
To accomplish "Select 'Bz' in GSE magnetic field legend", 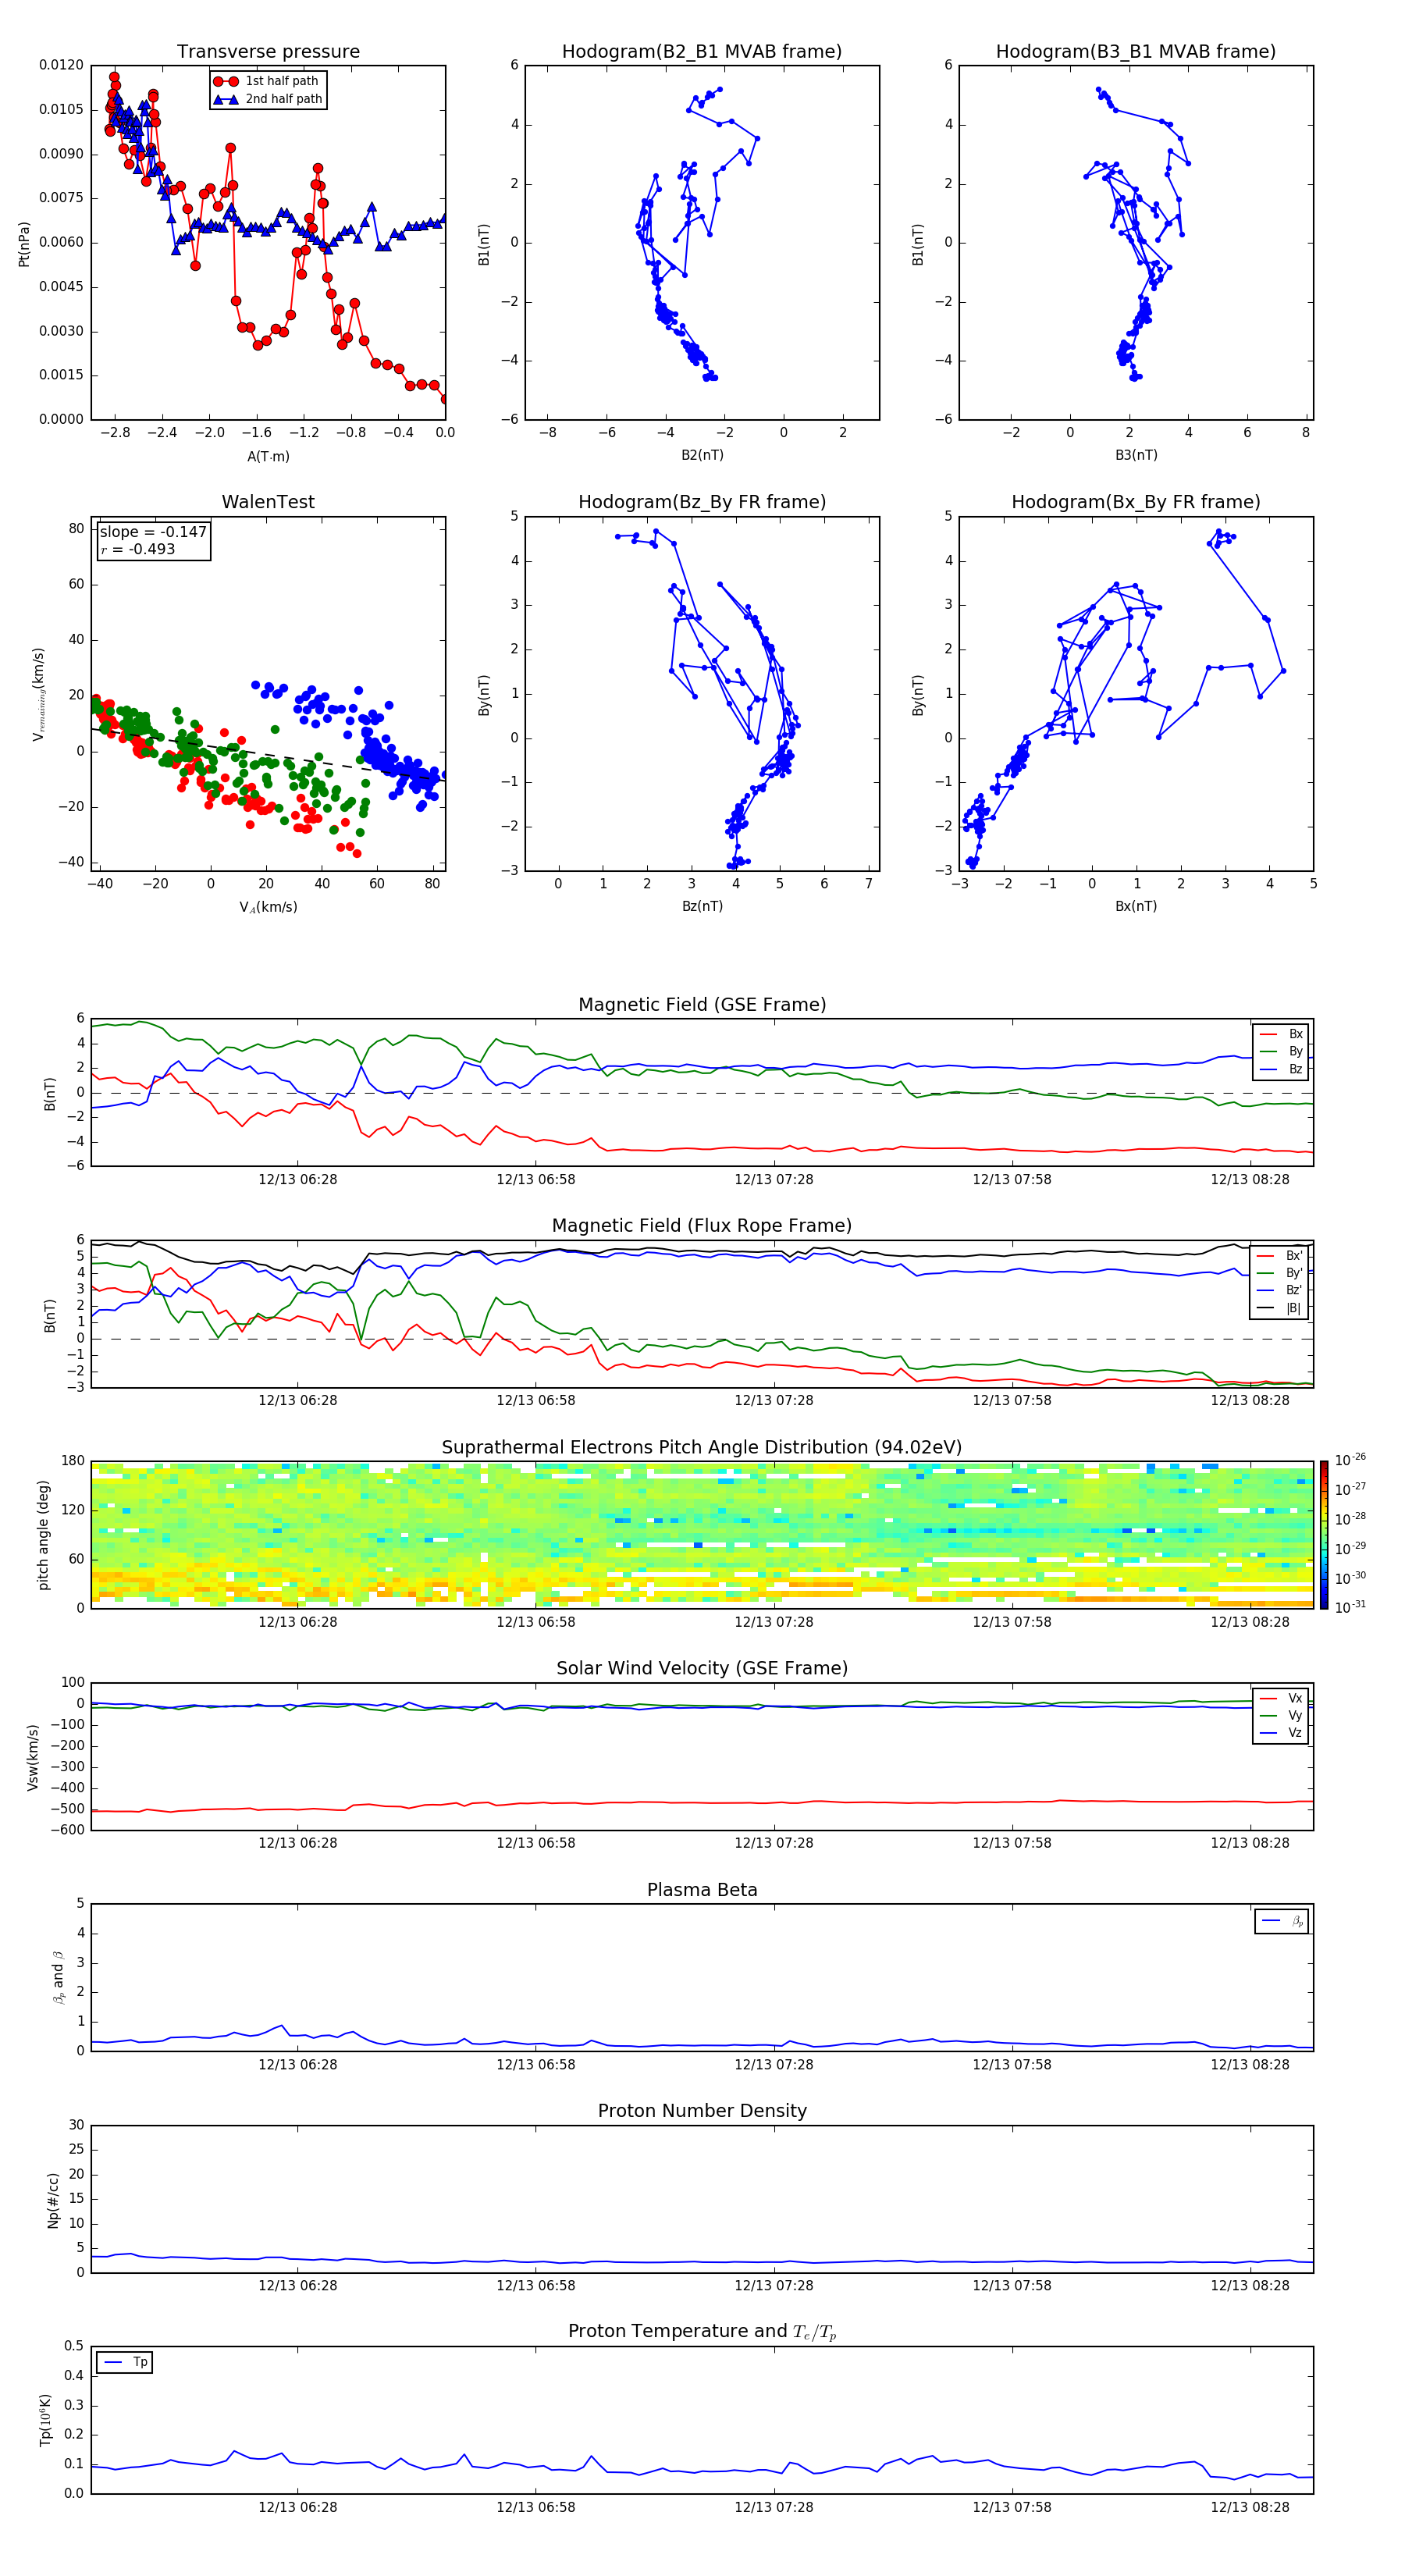I will (x=1282, y=1069).
